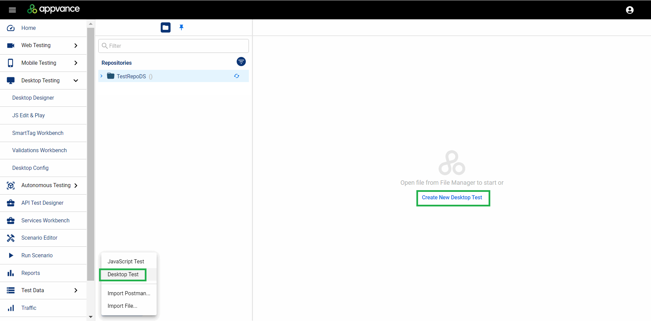This screenshot has height=321, width=651.
Task: Expand the Test Data submenu arrow
Action: (x=76, y=290)
